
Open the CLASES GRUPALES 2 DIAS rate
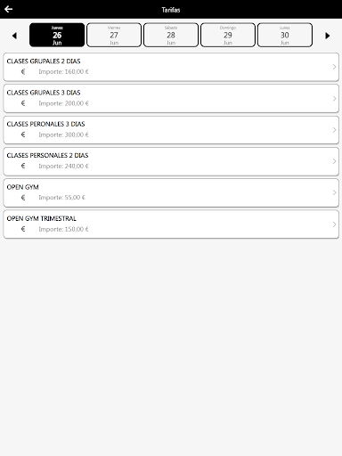pos(171,67)
